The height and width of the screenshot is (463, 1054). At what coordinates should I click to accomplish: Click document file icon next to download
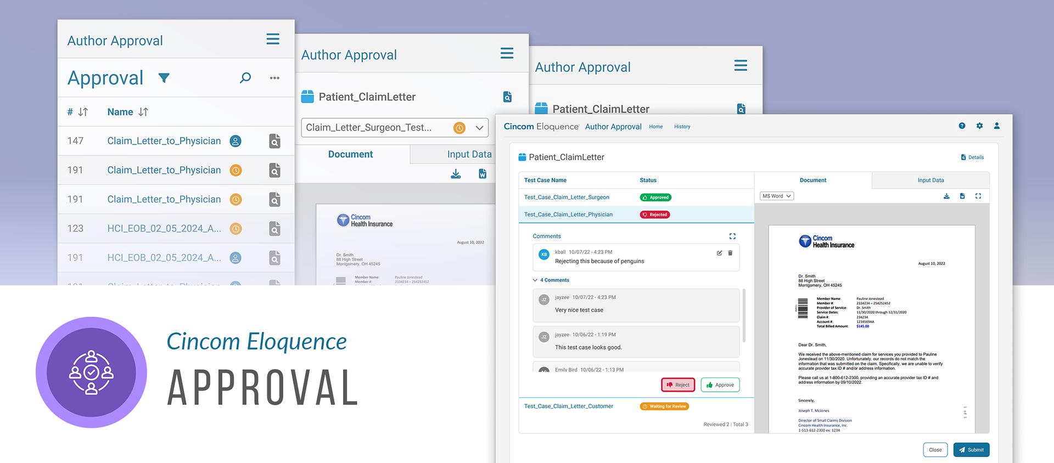tap(962, 196)
